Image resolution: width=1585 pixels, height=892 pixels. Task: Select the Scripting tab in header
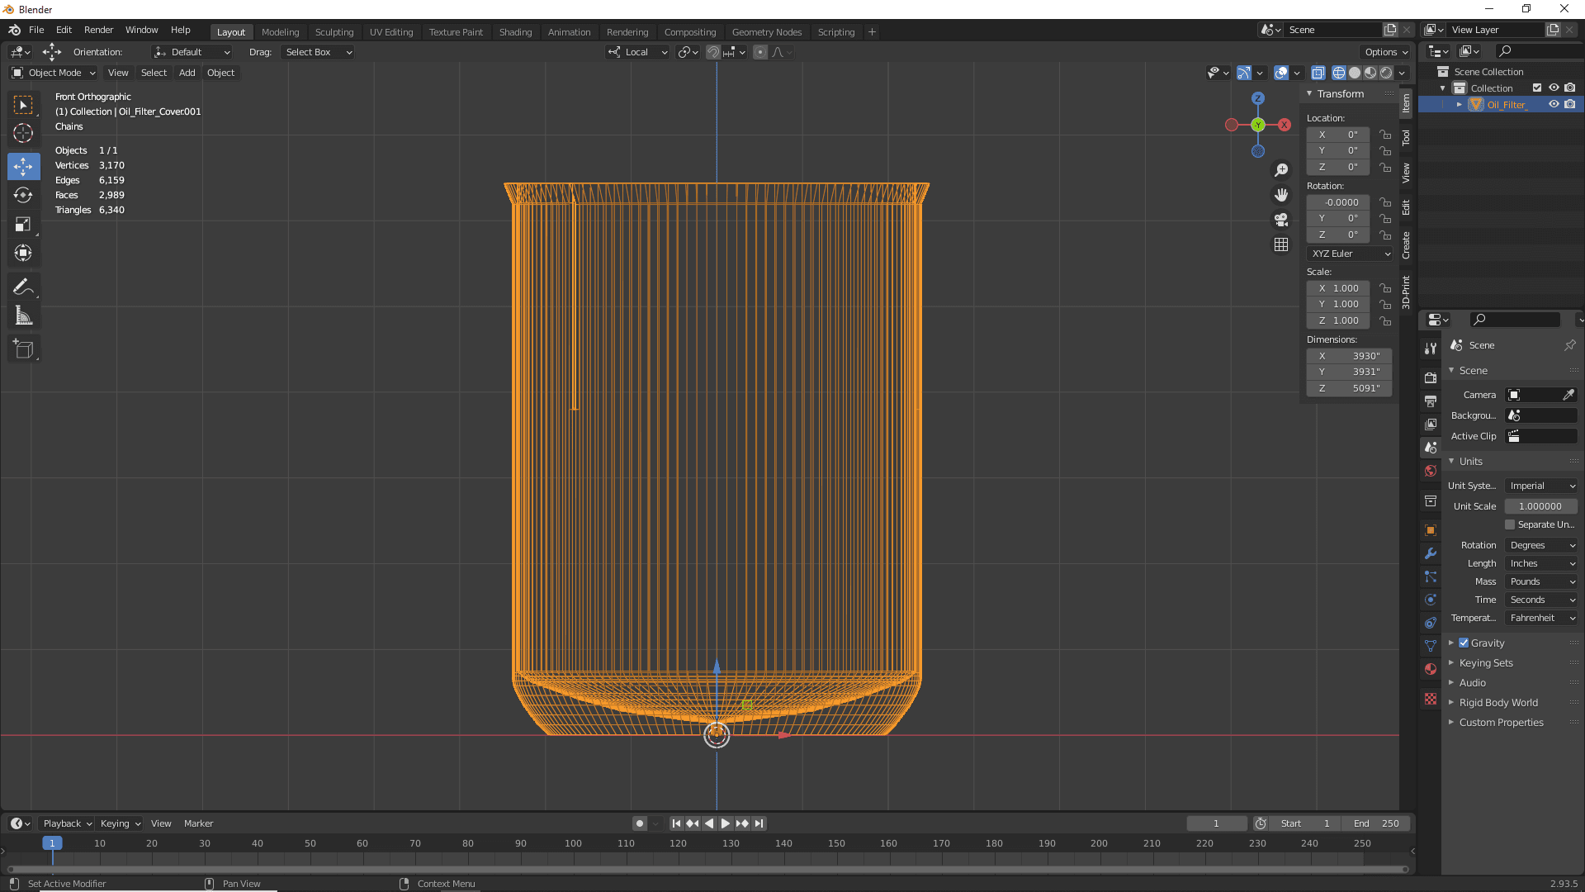pyautogui.click(x=836, y=31)
